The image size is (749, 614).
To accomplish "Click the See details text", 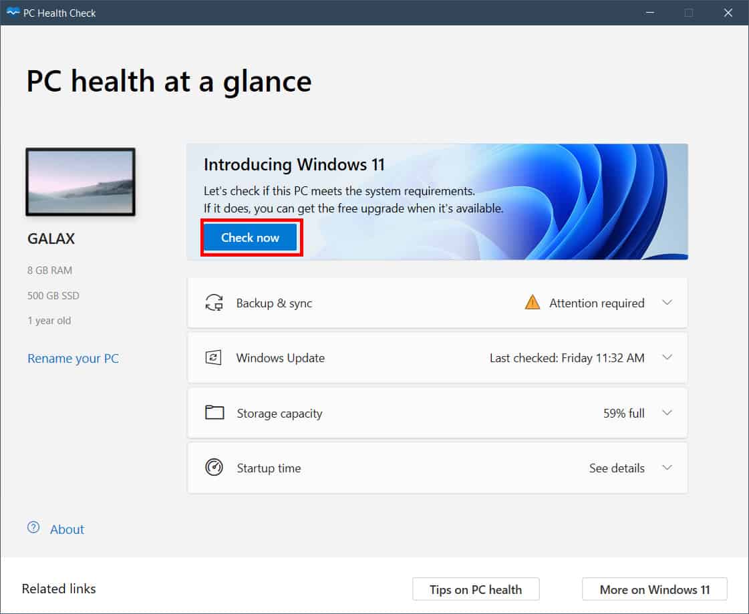I will tap(617, 468).
